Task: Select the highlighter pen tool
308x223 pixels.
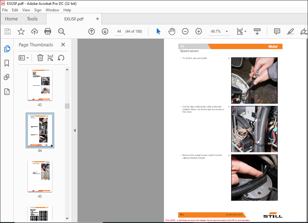Action: coord(290,31)
